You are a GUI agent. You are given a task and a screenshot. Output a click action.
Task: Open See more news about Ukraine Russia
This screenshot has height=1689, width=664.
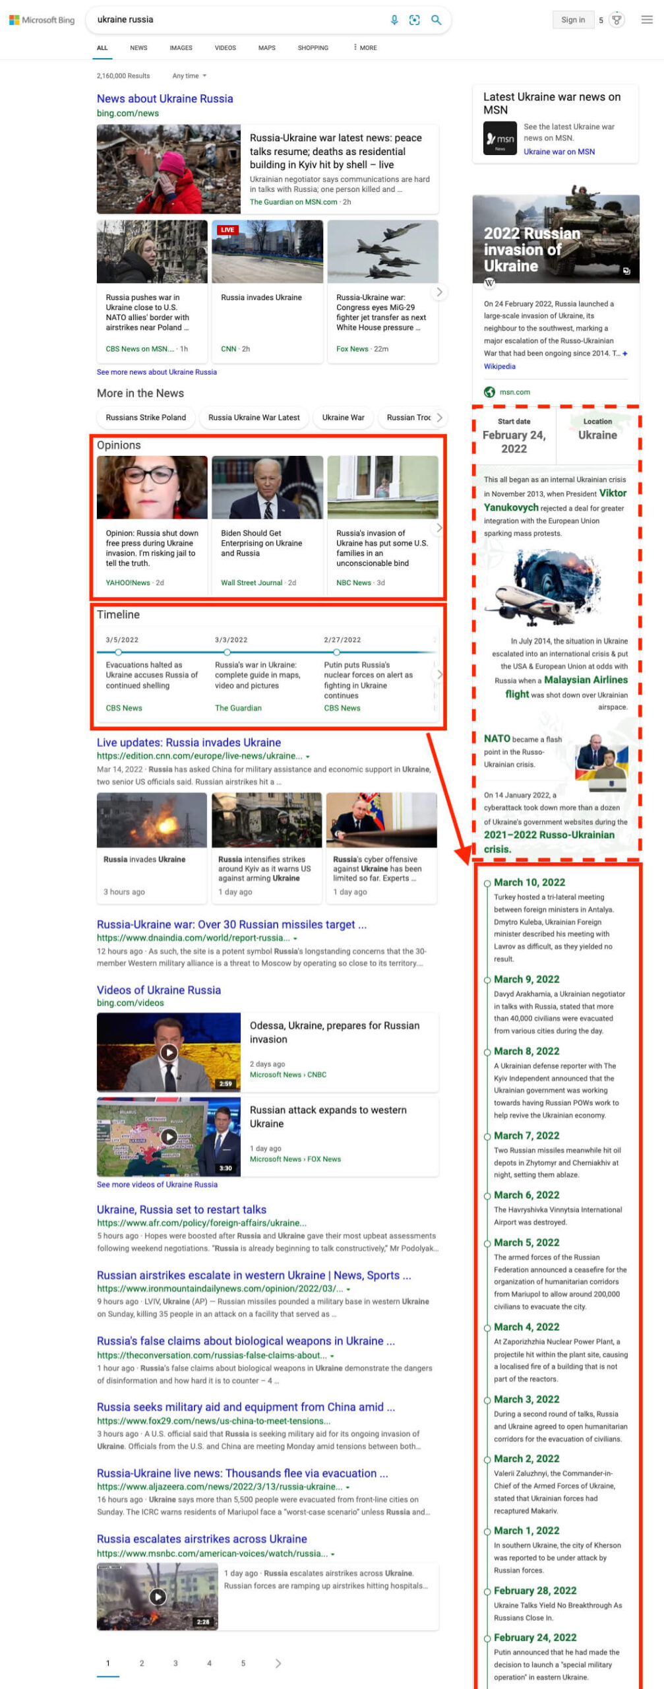(157, 372)
